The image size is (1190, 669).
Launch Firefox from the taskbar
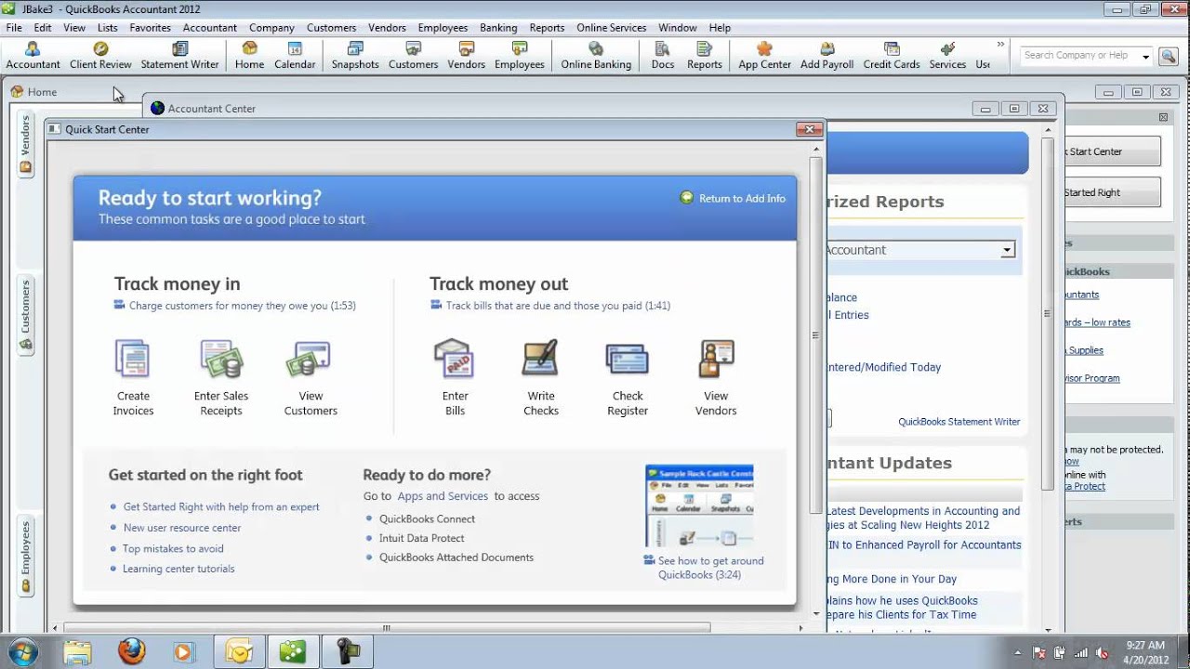point(132,652)
